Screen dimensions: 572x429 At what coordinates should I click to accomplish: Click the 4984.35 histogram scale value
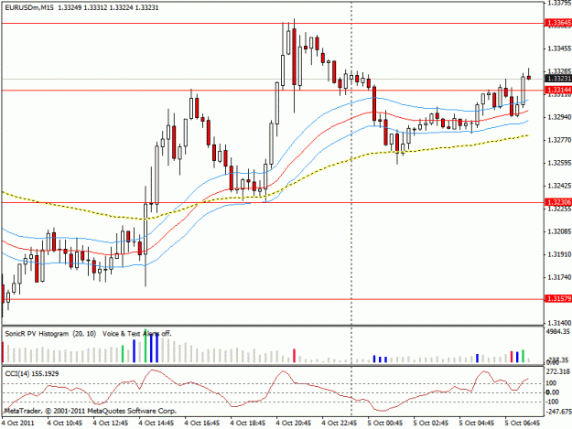click(x=558, y=332)
